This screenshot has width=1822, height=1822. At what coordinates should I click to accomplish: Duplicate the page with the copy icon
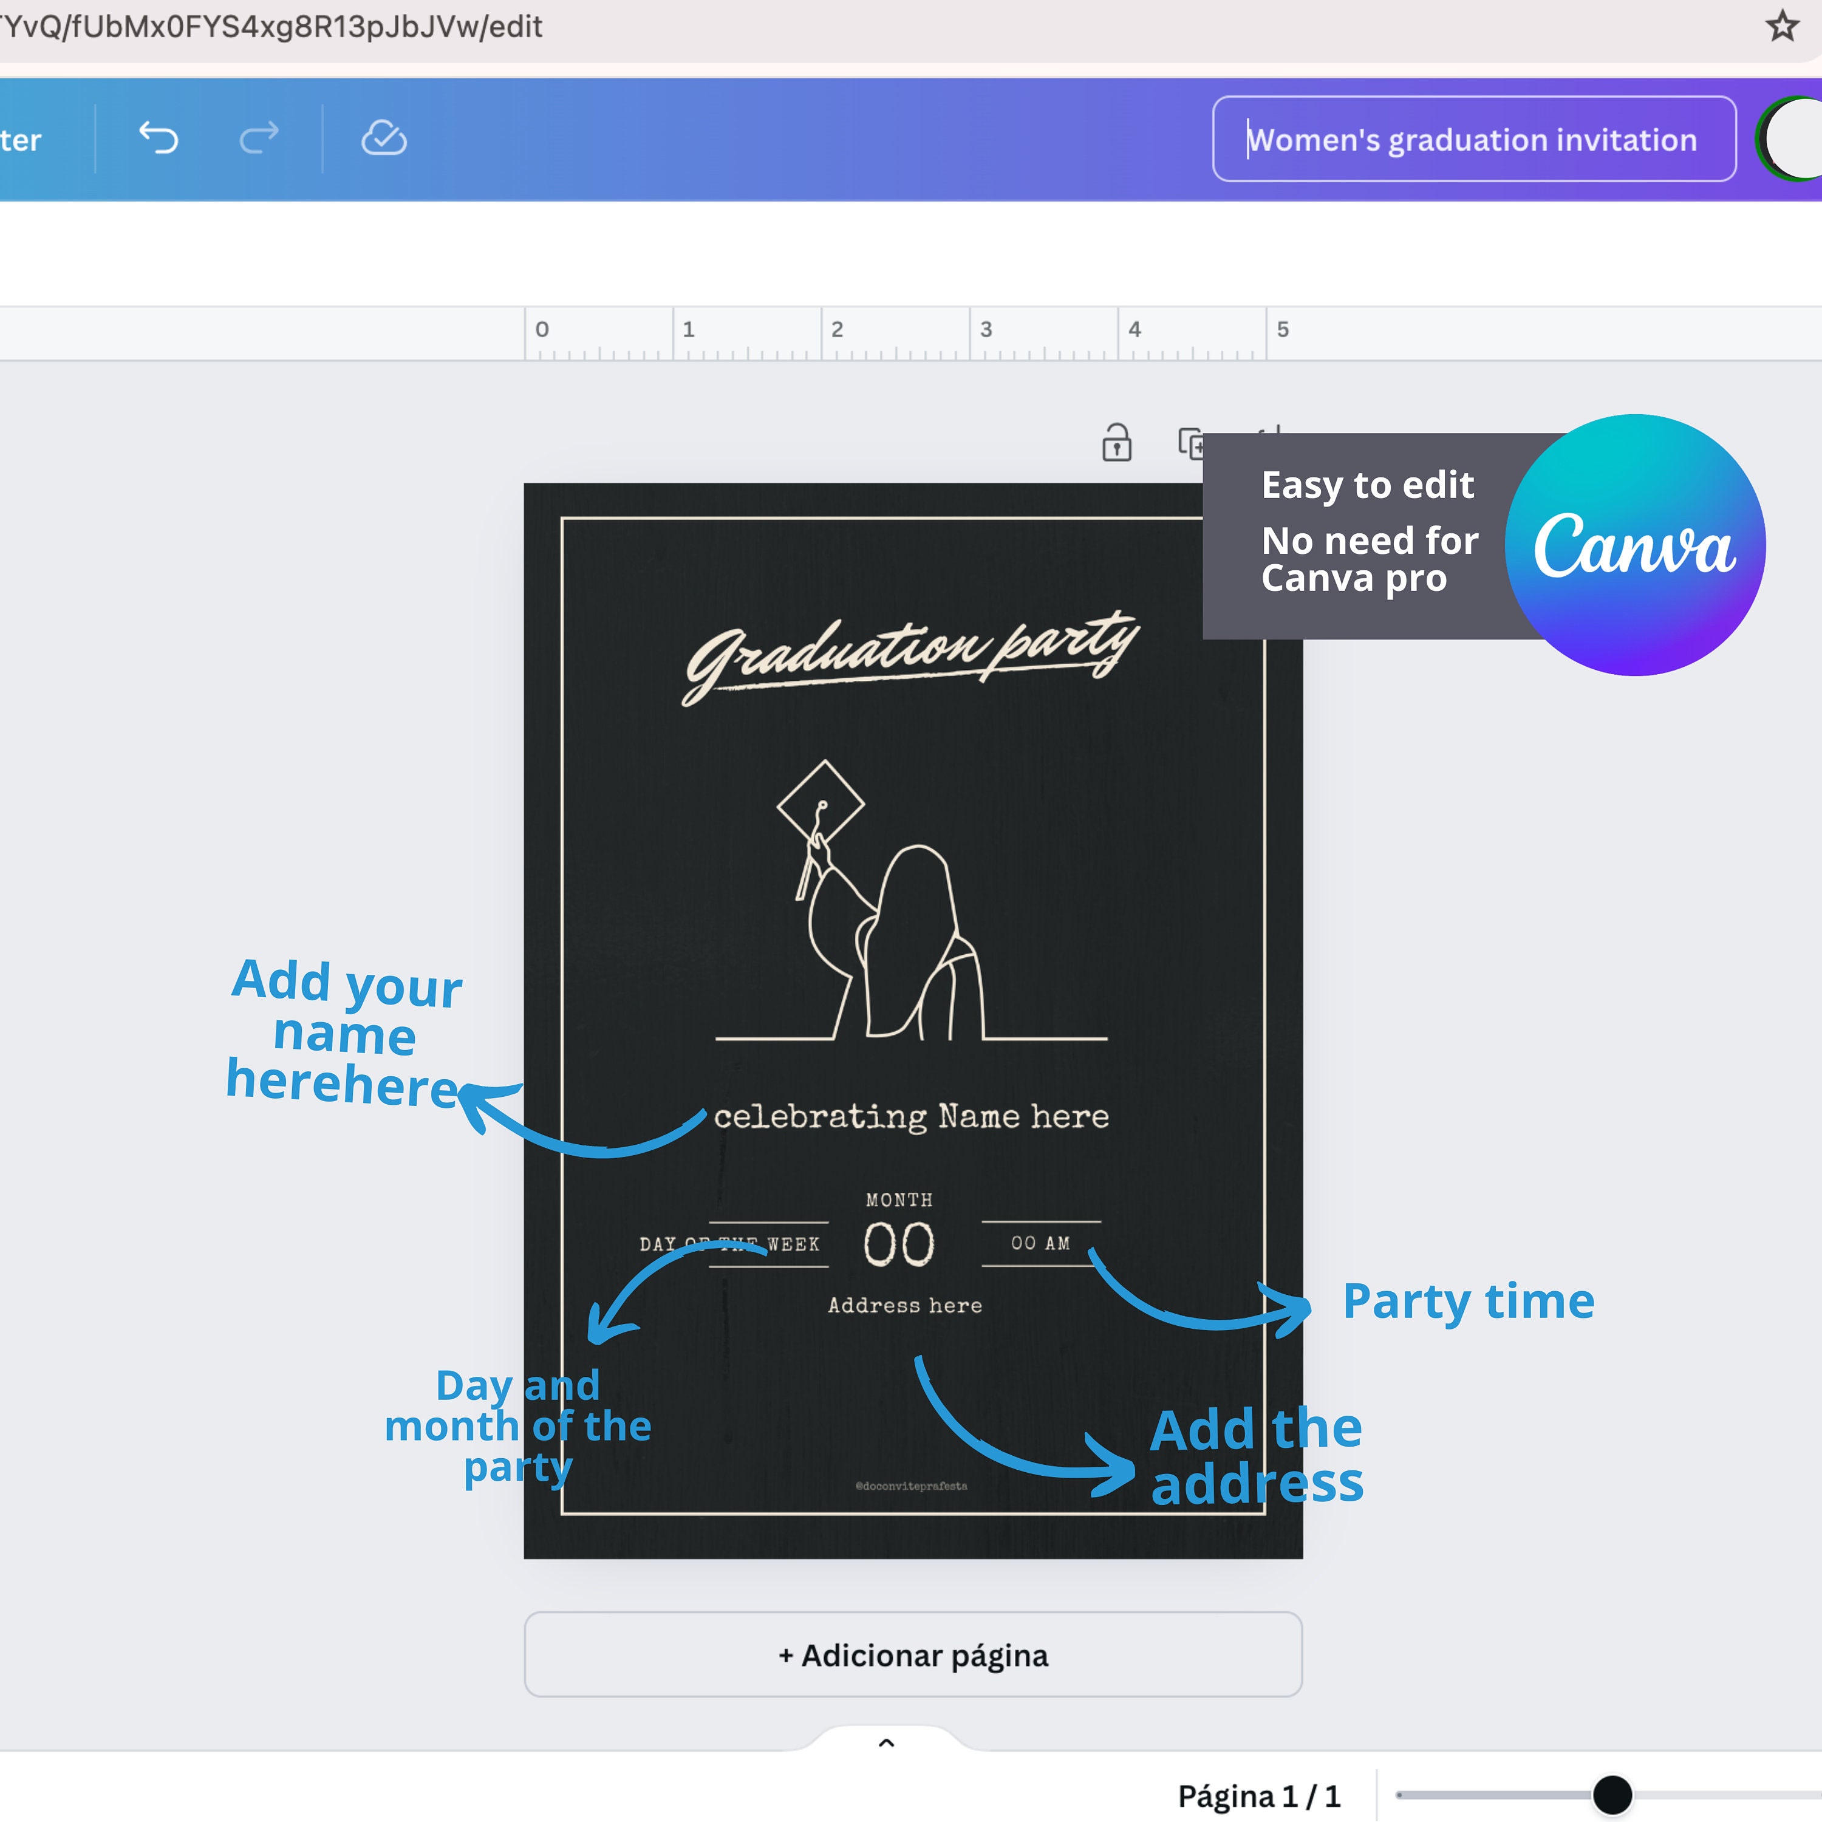tap(1190, 443)
